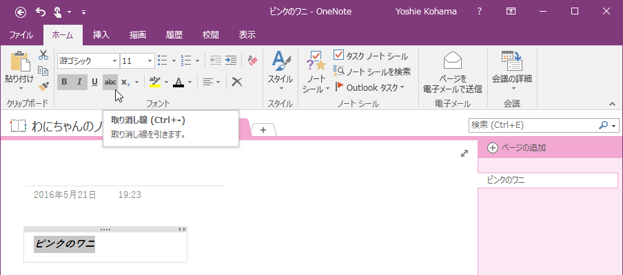The image size is (623, 275).
Task: Open the スタイル styles gallery
Action: [x=280, y=71]
